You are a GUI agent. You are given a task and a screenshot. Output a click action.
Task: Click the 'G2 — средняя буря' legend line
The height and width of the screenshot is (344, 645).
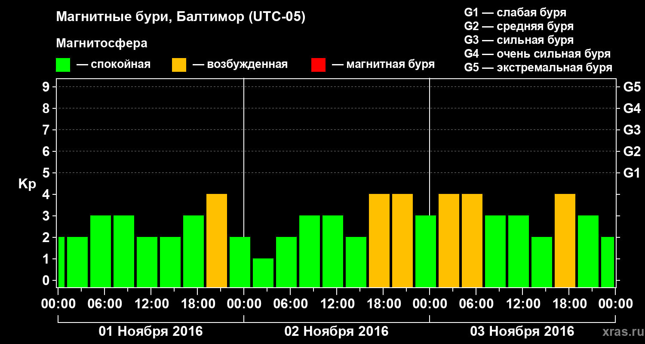[x=519, y=26]
